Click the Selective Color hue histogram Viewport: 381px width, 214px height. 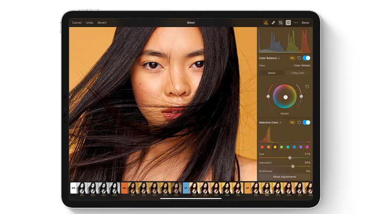point(285,135)
